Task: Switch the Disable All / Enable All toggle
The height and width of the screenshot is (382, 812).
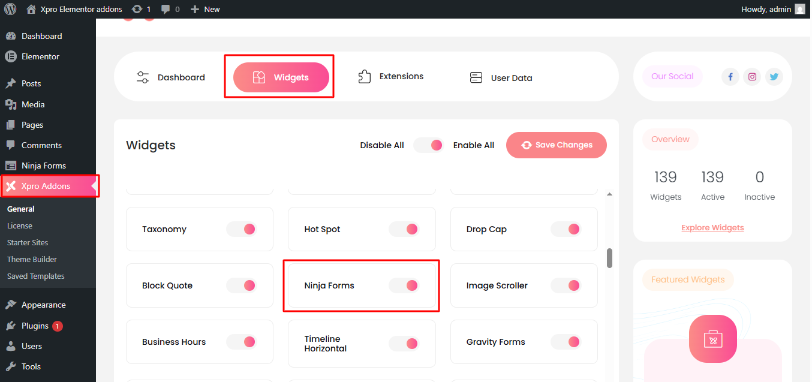Action: point(428,145)
